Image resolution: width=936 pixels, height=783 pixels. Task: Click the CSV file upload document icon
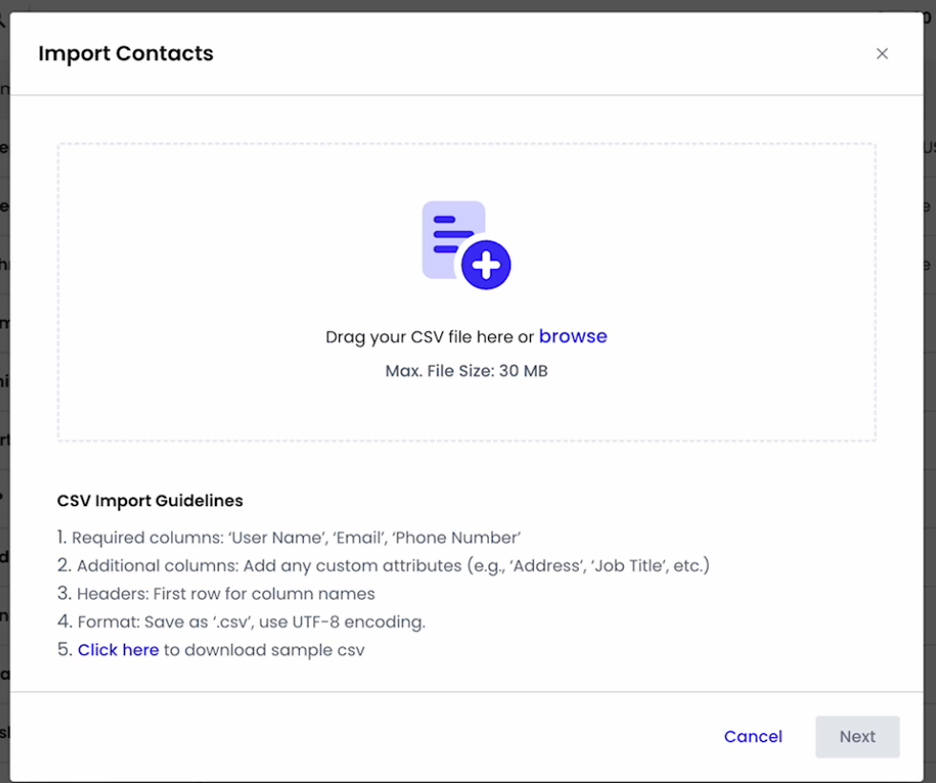pos(465,243)
